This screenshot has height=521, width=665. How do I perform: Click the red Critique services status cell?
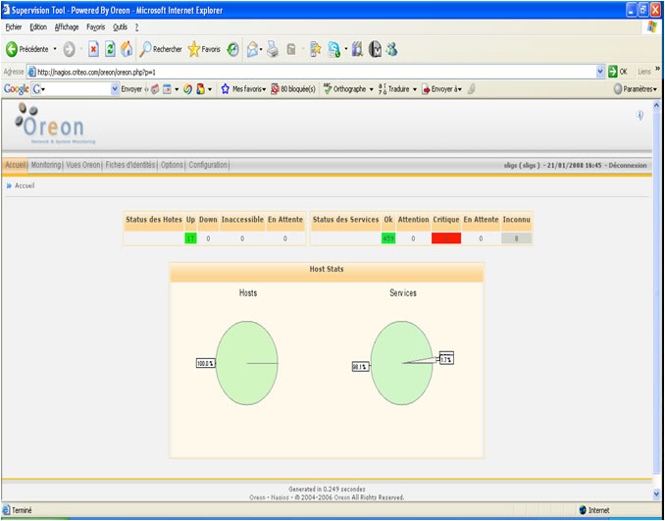click(x=445, y=237)
